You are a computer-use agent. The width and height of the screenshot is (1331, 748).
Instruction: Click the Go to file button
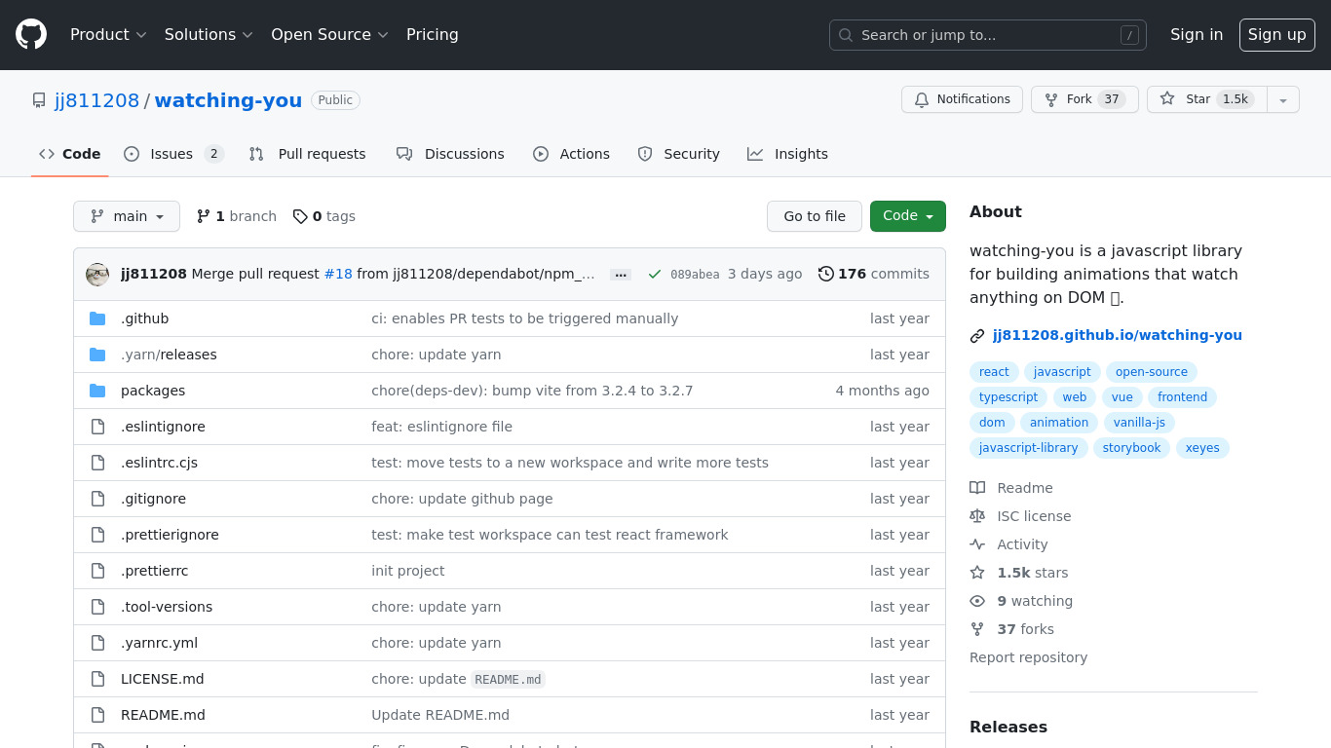[815, 216]
